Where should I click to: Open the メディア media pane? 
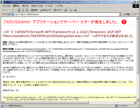click(x=58, y=10)
